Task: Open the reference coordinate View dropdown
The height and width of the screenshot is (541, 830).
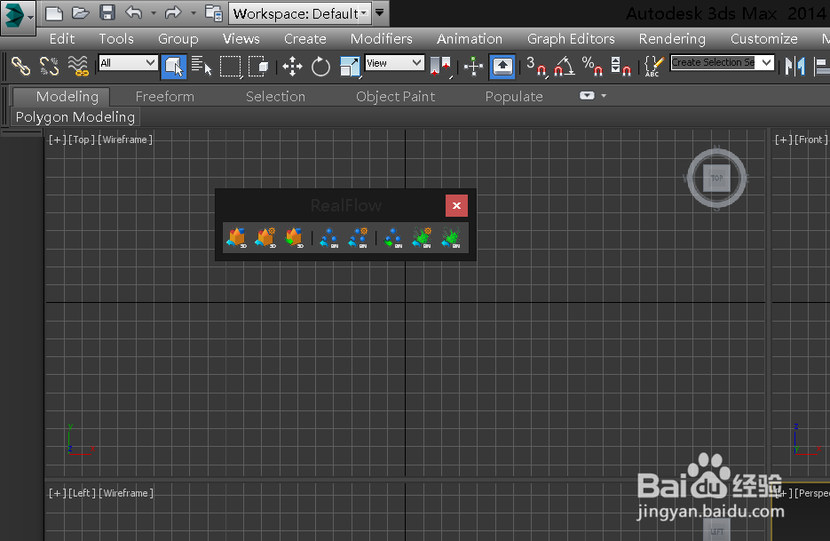Action: click(394, 63)
